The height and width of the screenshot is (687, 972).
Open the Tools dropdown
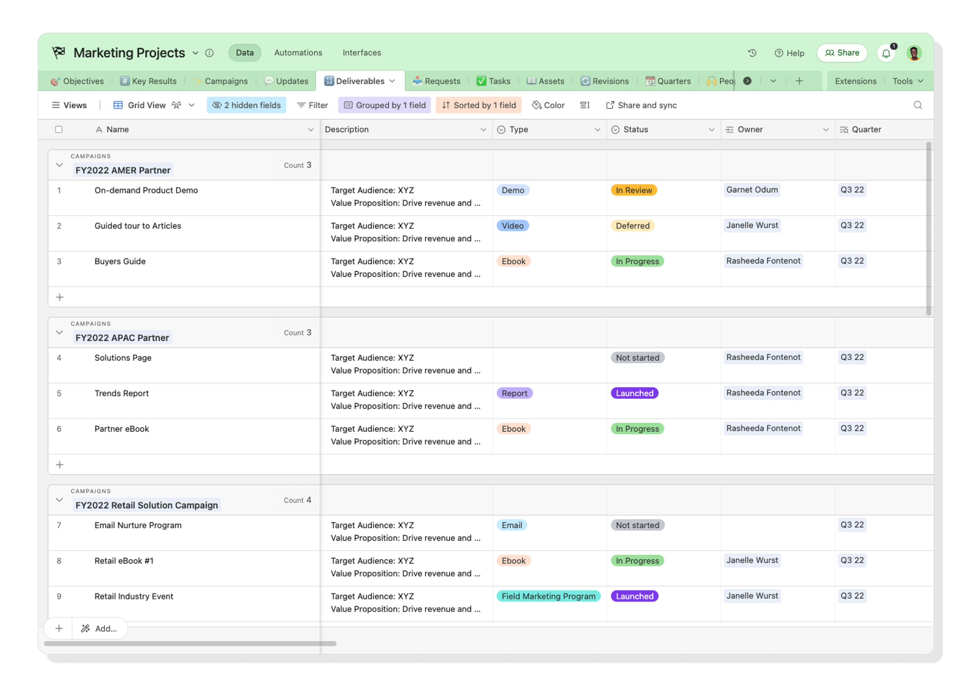(908, 81)
